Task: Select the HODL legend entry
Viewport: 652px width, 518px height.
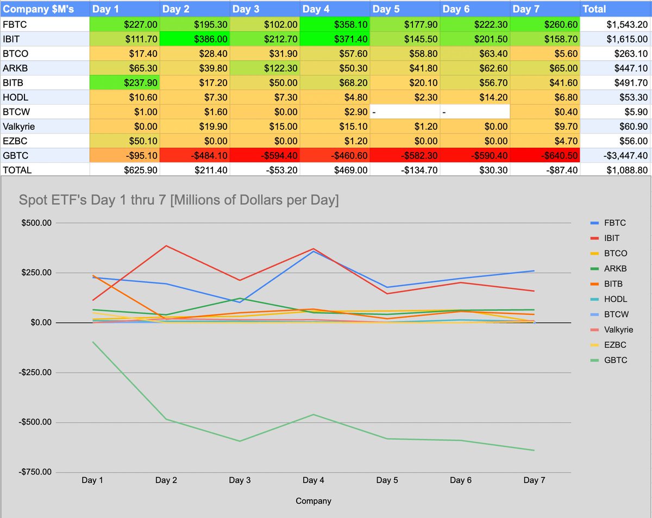Action: pos(617,299)
